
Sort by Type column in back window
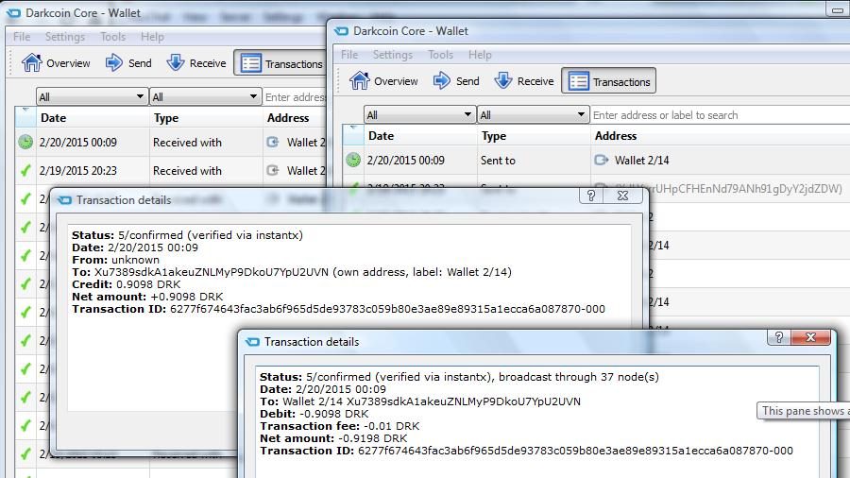206,117
